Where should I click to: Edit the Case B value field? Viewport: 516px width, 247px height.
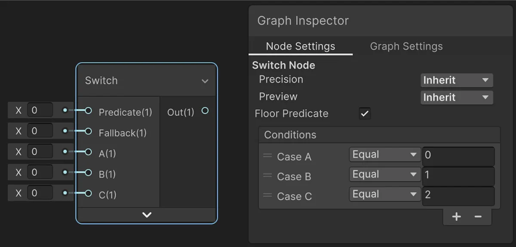point(458,176)
